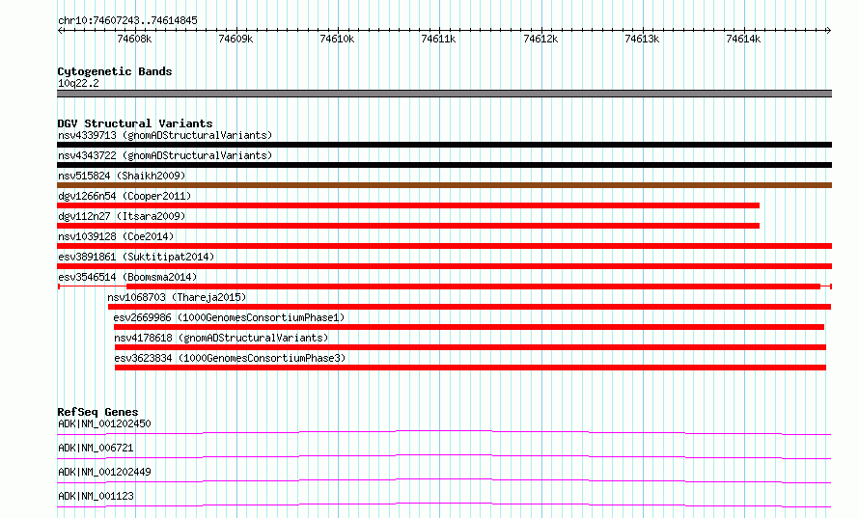
Task: Open the ADK|NM_001202450 transcript label
Action: 104,423
